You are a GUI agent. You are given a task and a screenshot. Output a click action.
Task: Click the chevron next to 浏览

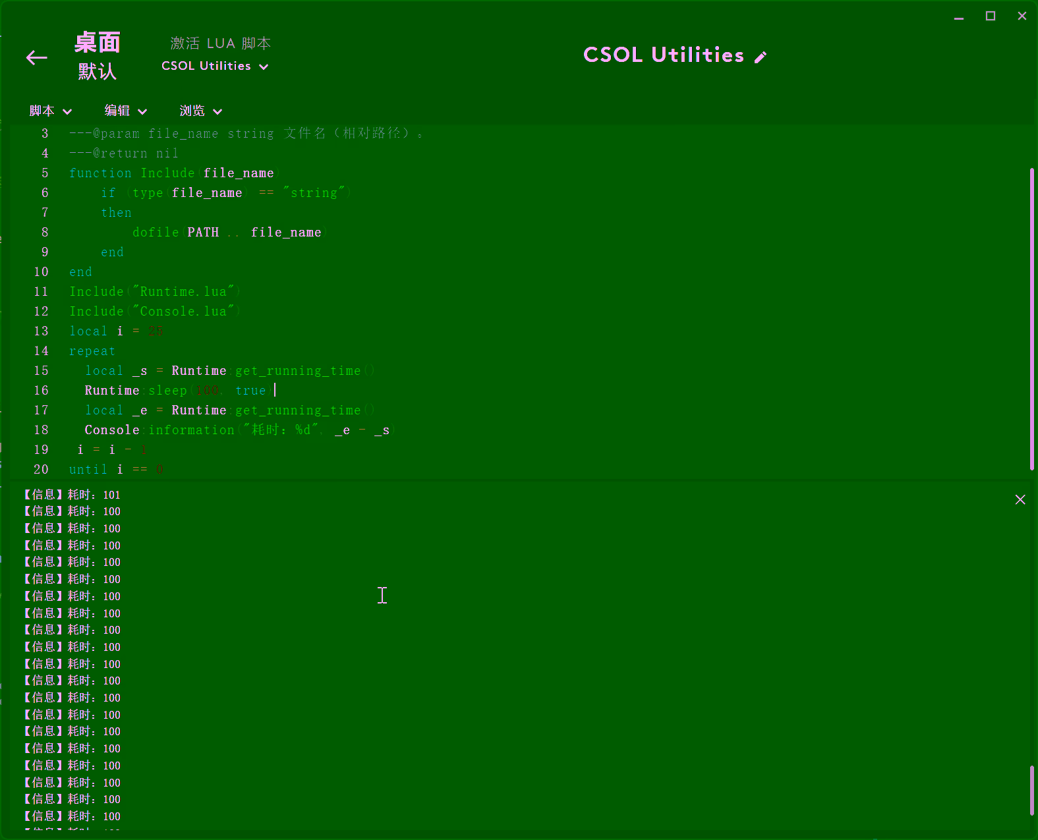217,111
